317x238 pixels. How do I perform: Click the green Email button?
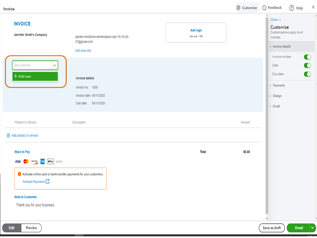(299, 228)
